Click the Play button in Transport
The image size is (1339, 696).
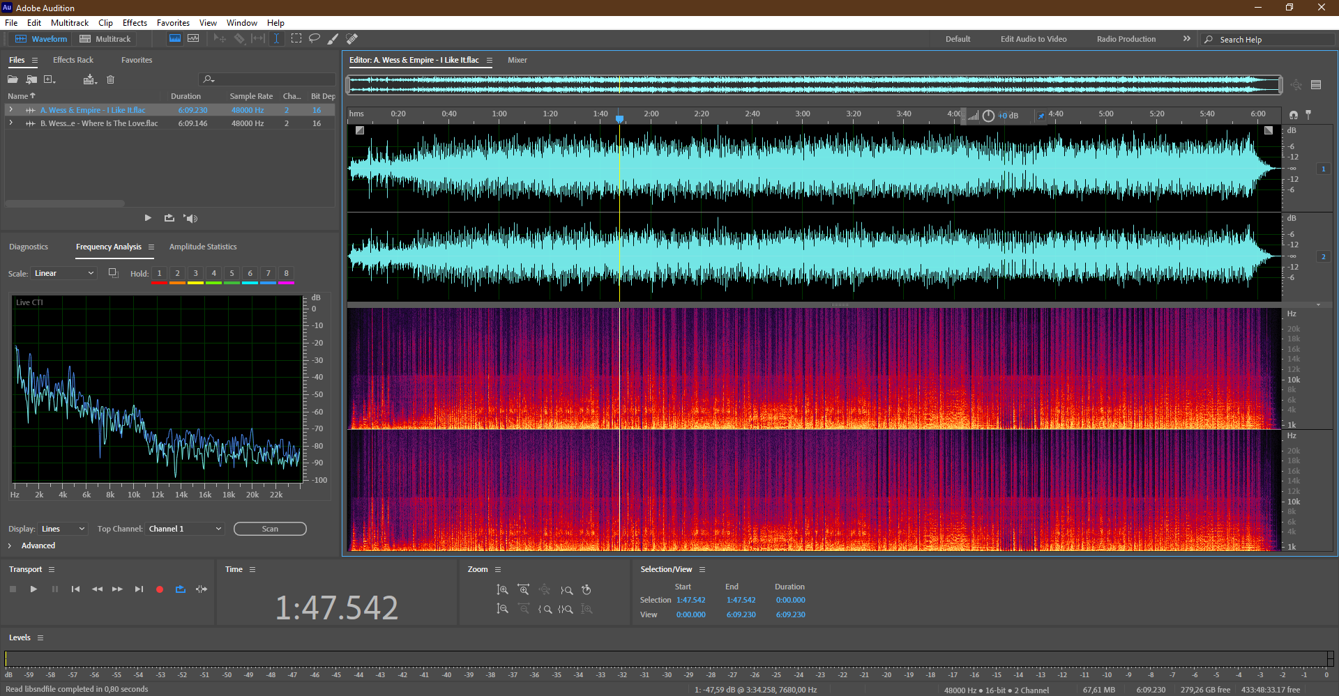pyautogui.click(x=33, y=589)
